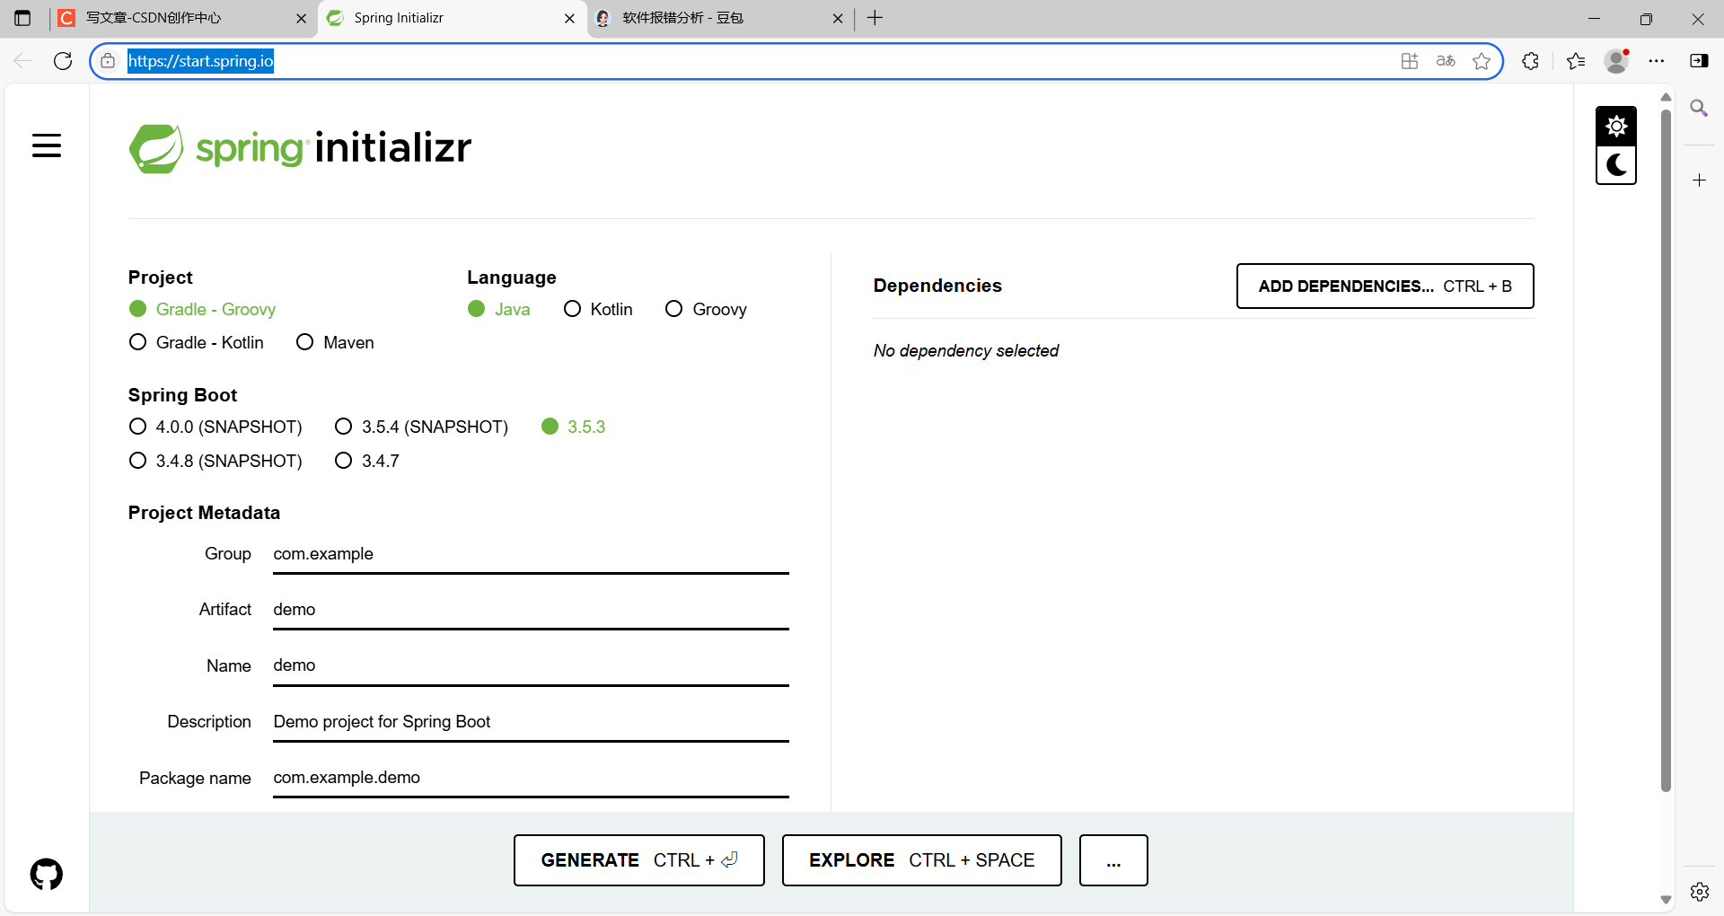Viewport: 1724px width, 916px height.
Task: Close the Spring Initializr tab
Action: 569,18
